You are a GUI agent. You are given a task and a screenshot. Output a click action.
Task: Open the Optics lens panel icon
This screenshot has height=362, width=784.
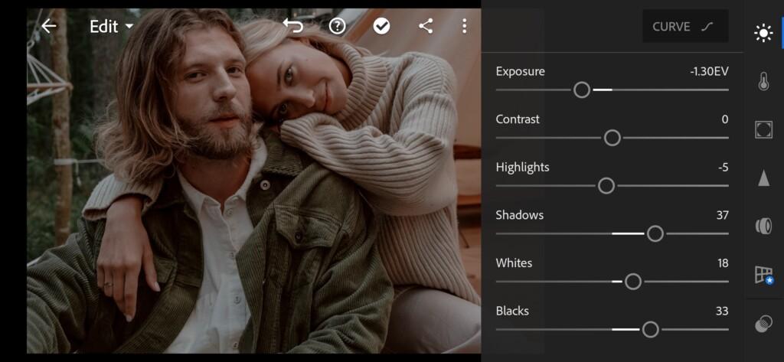coord(763,226)
